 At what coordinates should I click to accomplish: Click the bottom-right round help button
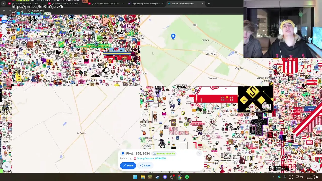click(315, 166)
